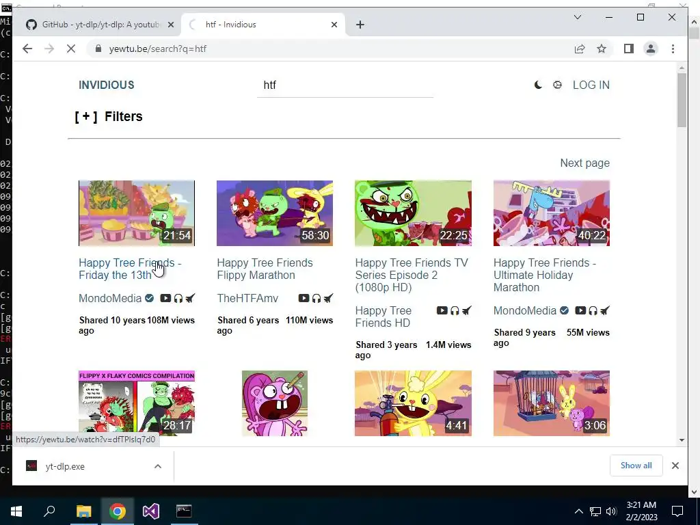The width and height of the screenshot is (700, 525).
Task: Close the downloads bar
Action: pos(675,466)
